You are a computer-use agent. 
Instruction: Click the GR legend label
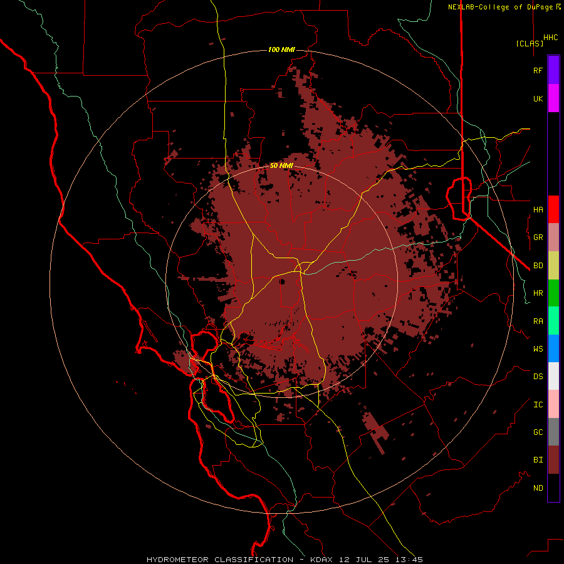click(538, 238)
